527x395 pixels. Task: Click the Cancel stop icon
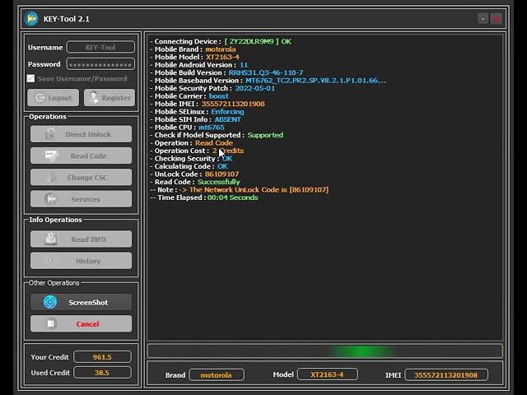point(51,323)
